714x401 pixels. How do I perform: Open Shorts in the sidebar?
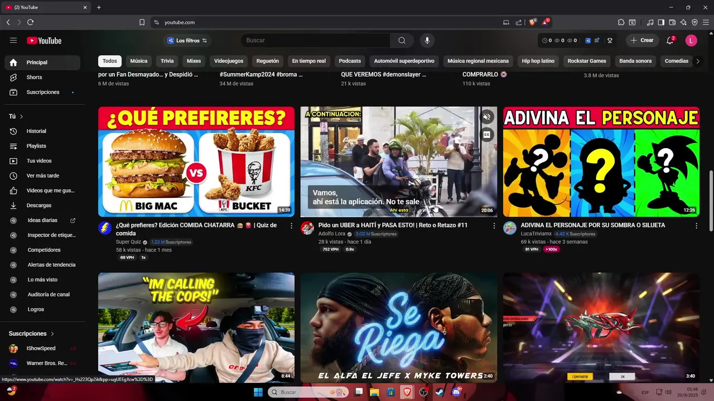42,77
